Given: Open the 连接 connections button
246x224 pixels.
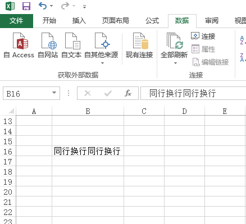Looking at the screenshot, I should (x=203, y=36).
